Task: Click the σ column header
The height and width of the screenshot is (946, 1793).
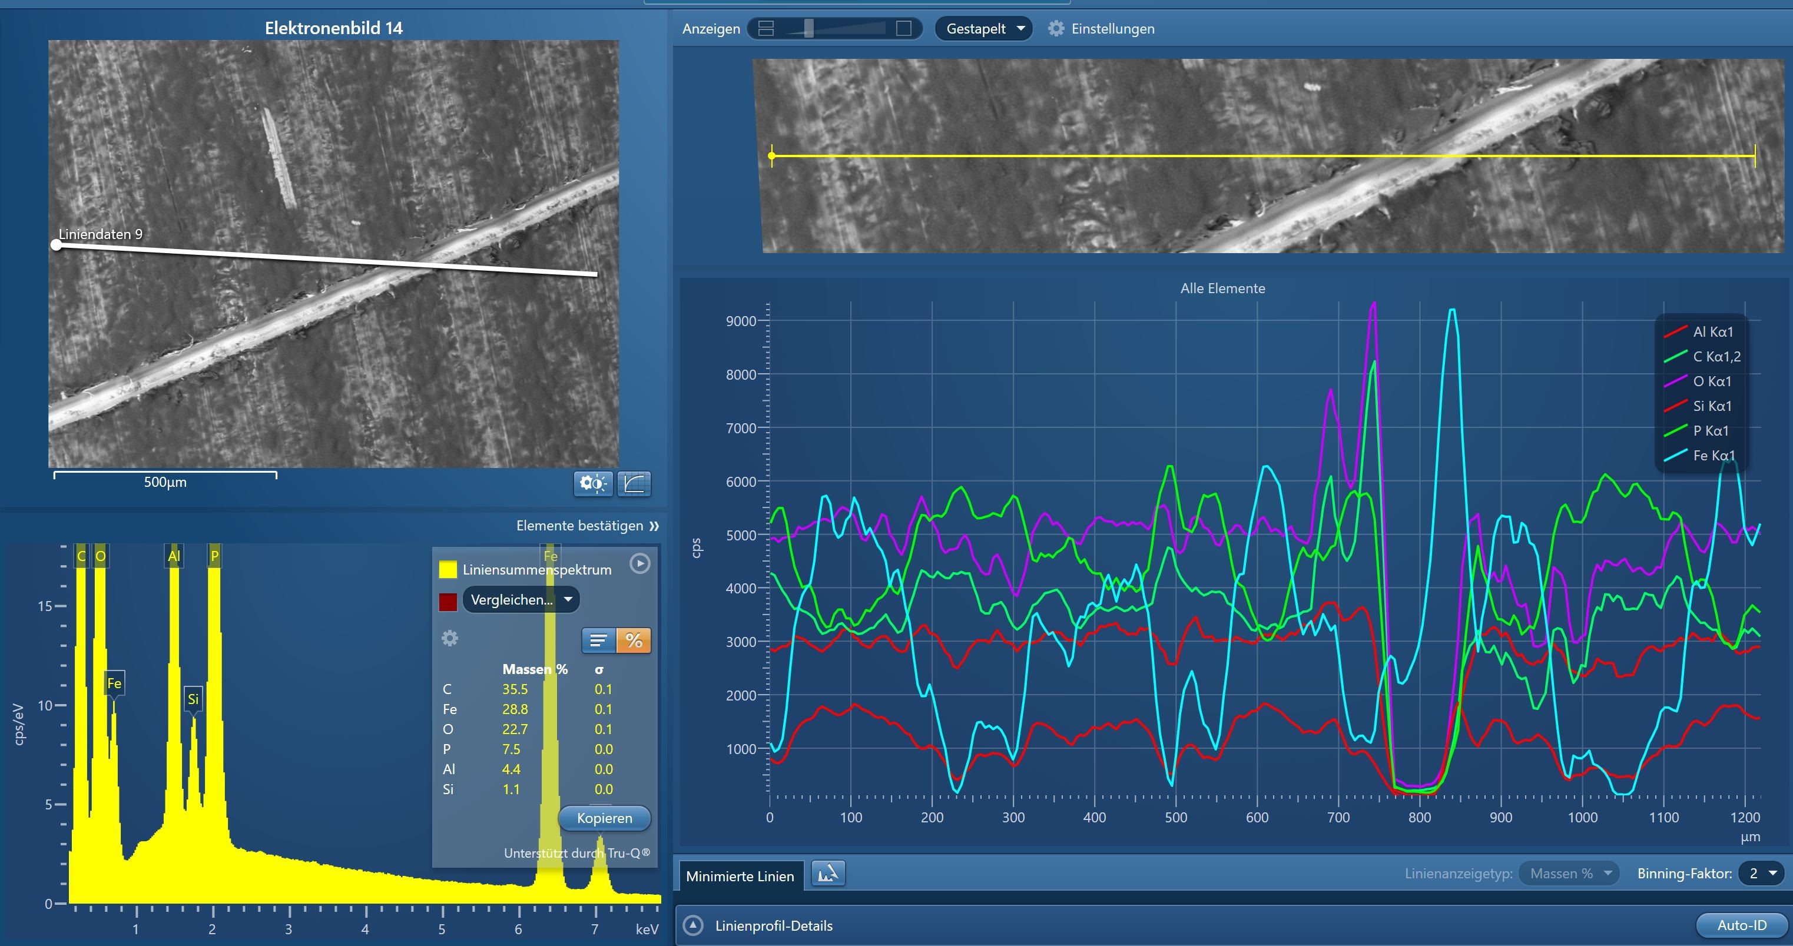Action: [x=599, y=670]
